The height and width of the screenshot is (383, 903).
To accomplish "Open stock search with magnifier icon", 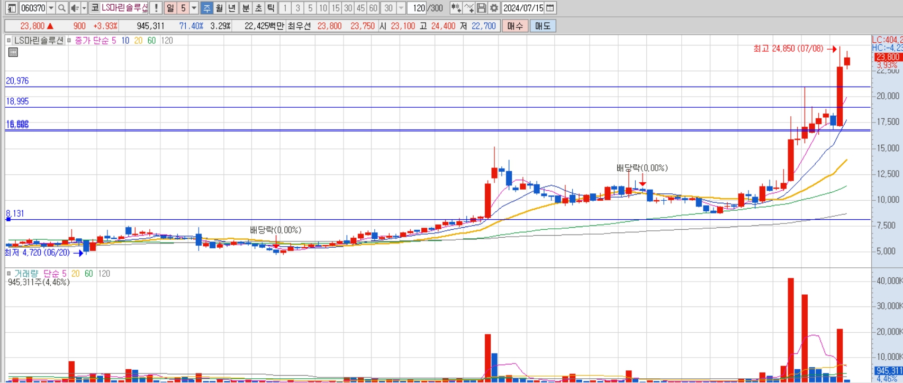I will (x=62, y=8).
